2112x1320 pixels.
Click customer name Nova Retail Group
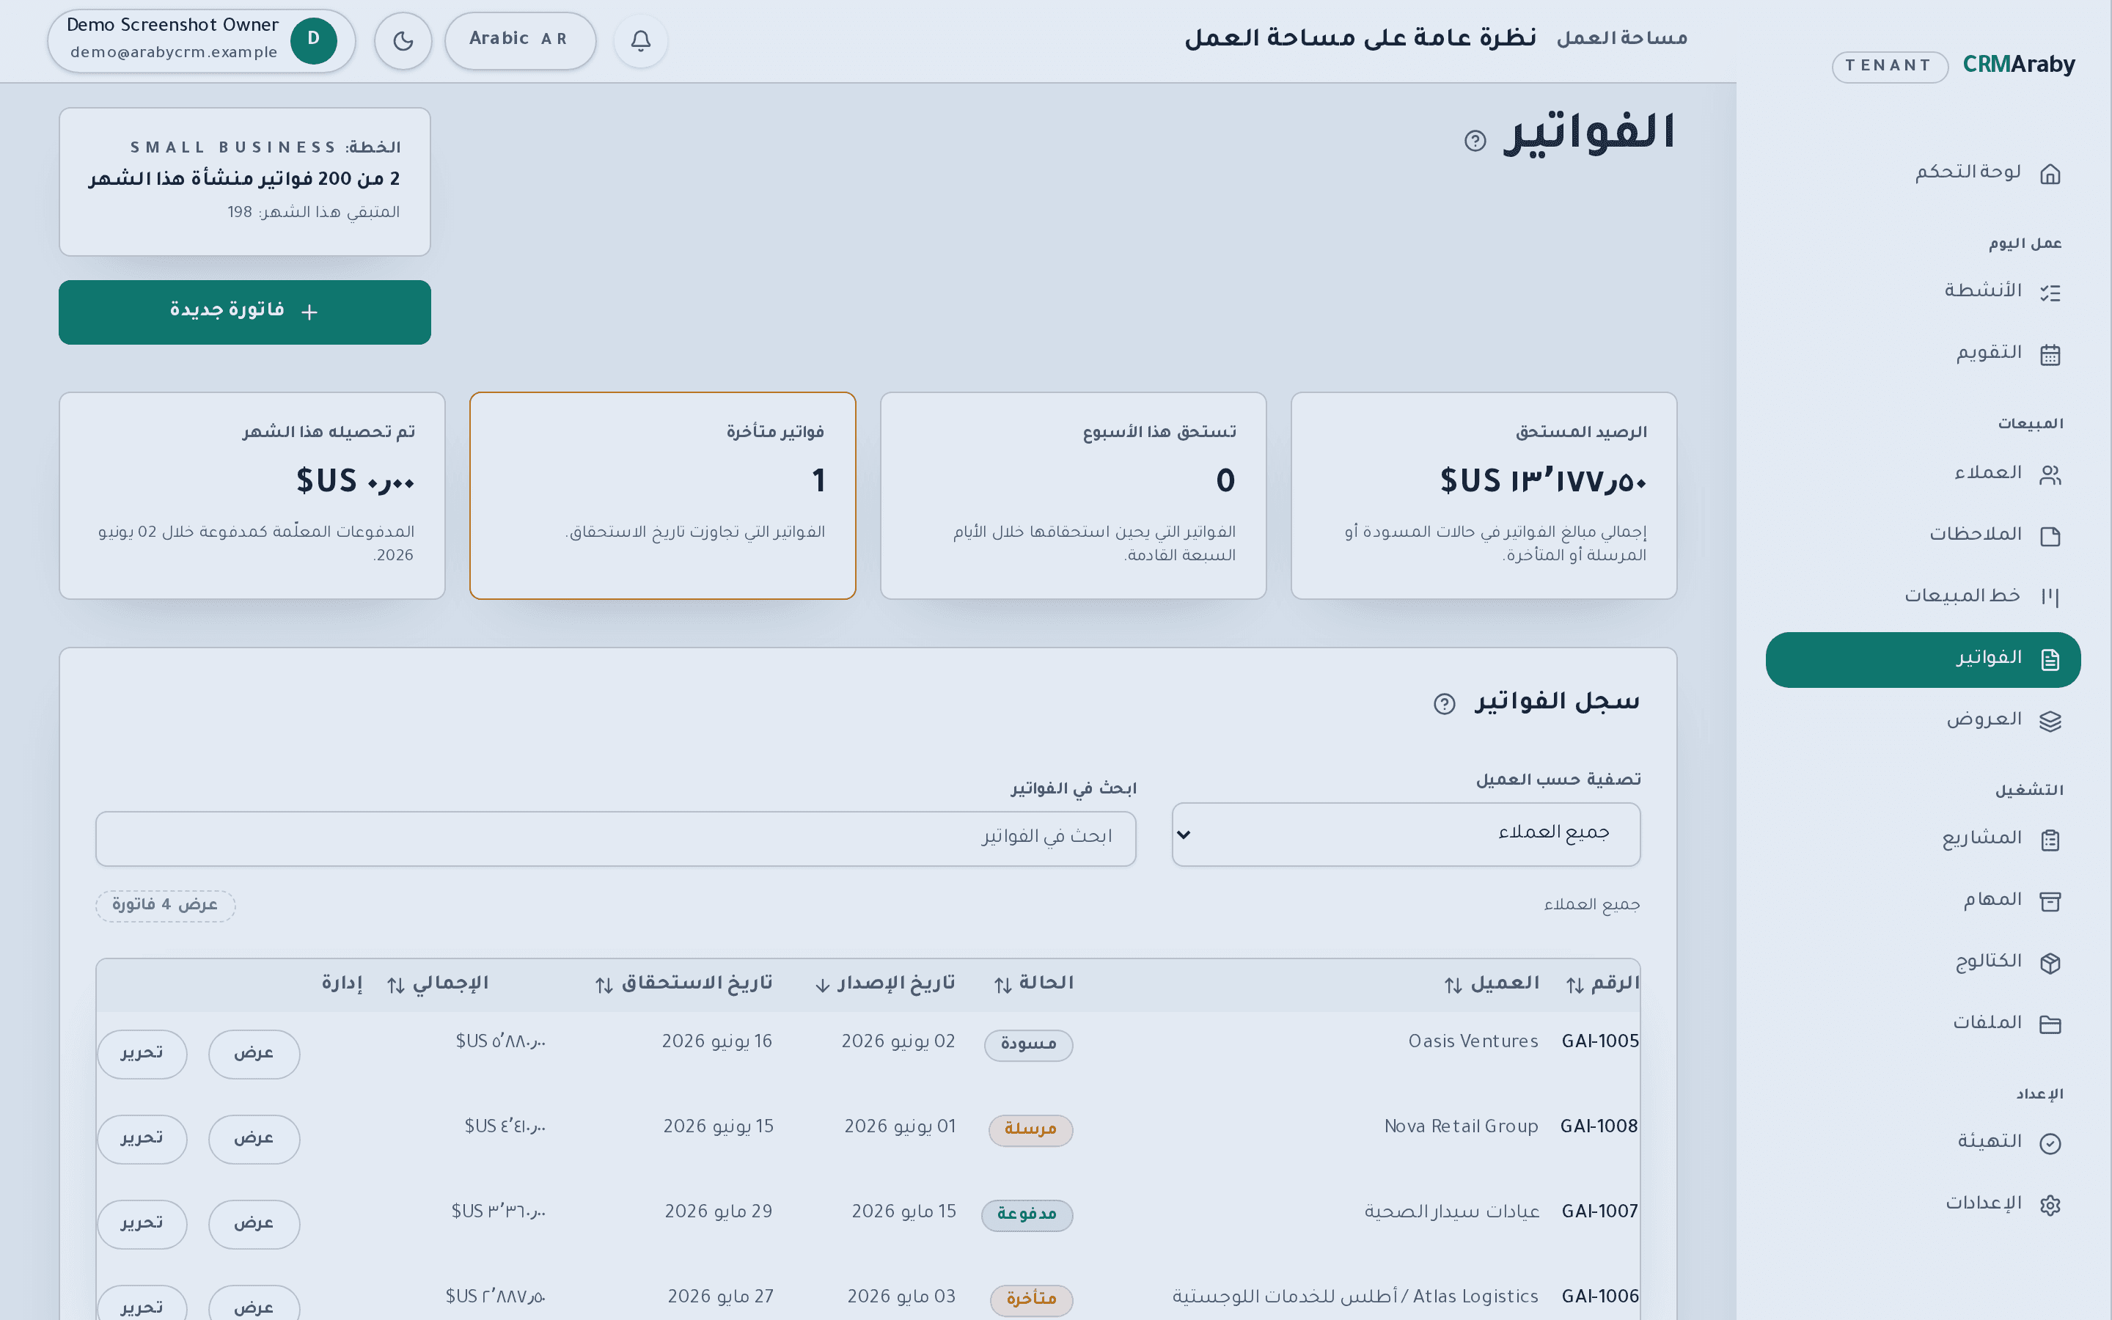click(x=1461, y=1126)
